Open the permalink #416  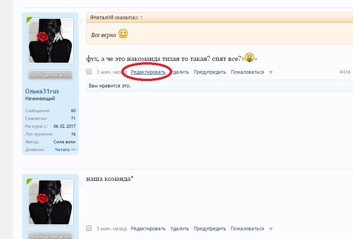click(x=345, y=72)
